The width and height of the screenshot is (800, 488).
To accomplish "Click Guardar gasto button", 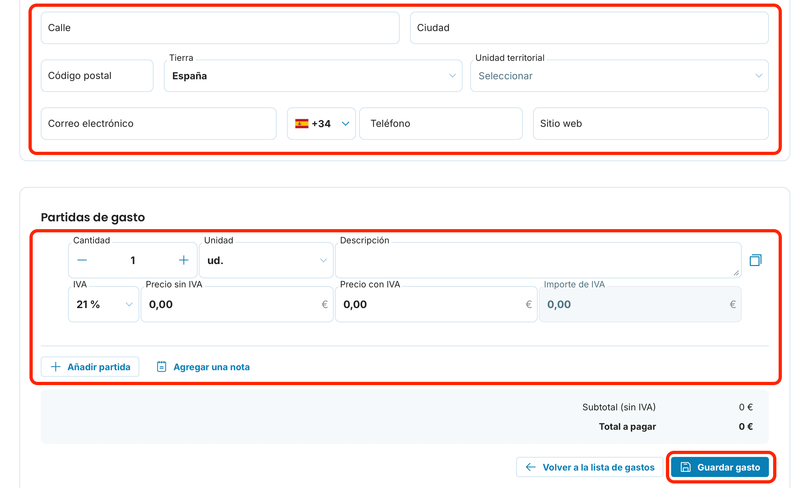I will [x=720, y=467].
